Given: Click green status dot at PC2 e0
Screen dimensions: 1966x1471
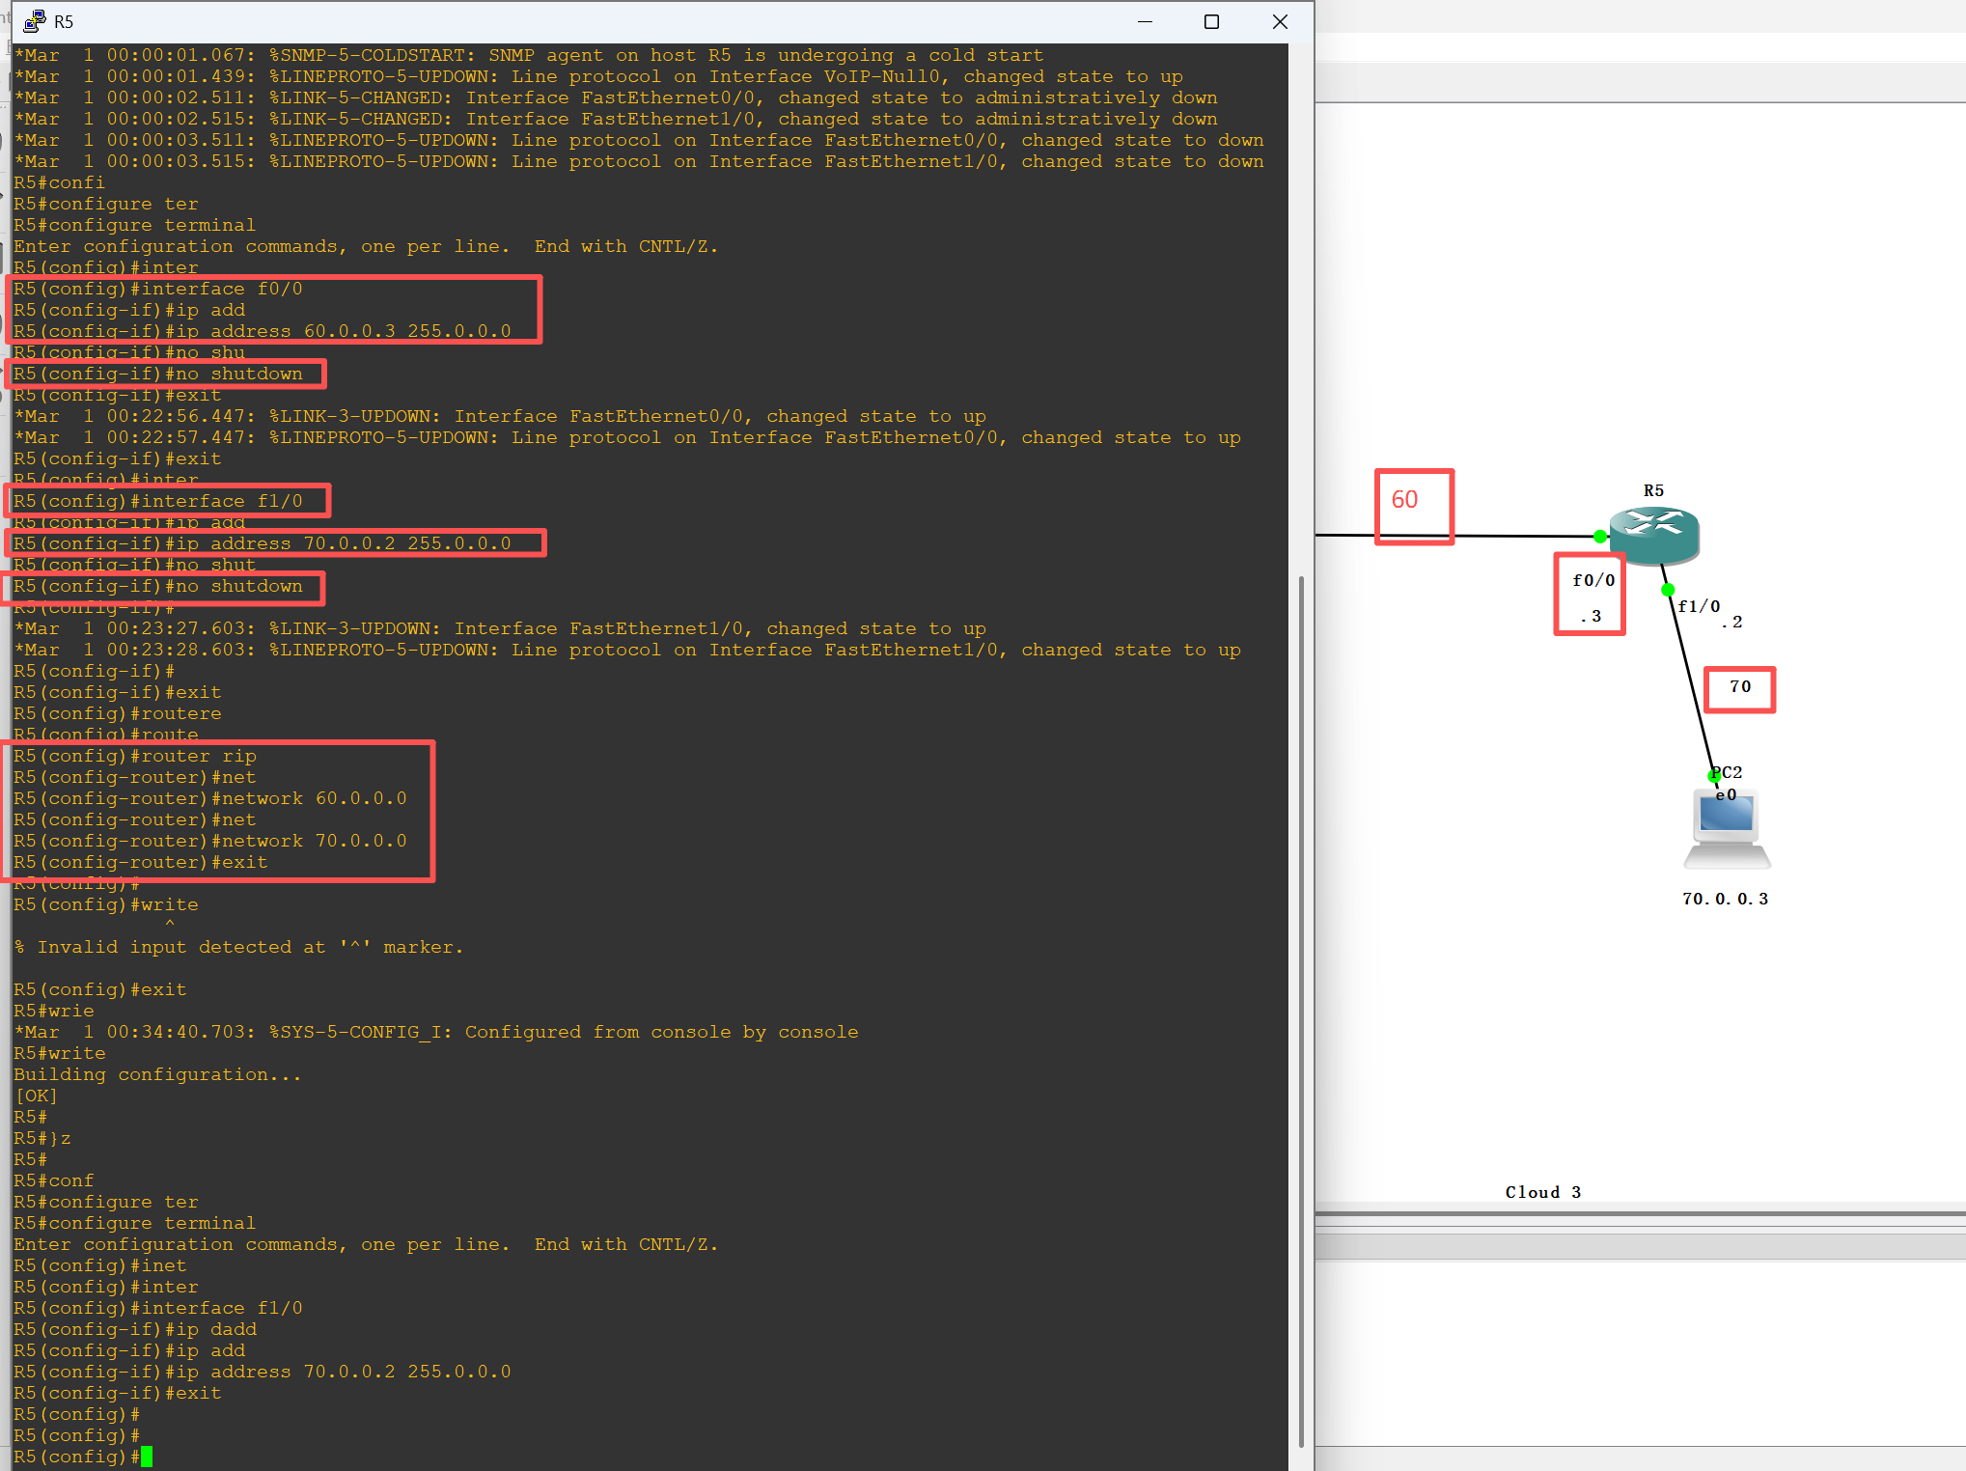Looking at the screenshot, I should tap(1714, 775).
